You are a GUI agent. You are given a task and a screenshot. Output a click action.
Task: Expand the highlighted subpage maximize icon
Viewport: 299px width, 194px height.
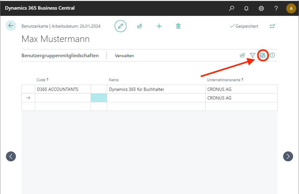point(263,55)
